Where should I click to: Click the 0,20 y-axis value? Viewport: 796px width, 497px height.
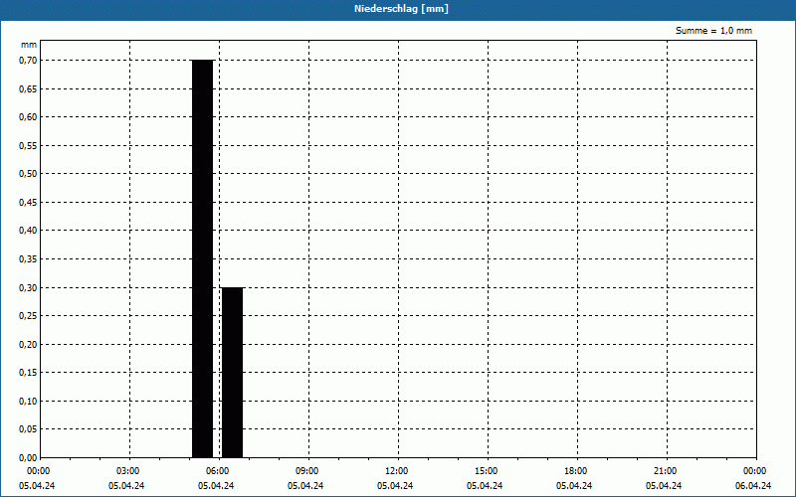tap(28, 344)
